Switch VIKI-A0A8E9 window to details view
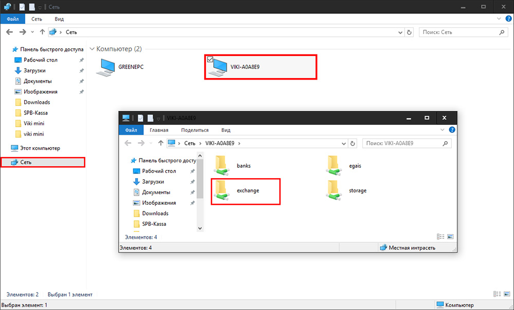 [440, 237]
